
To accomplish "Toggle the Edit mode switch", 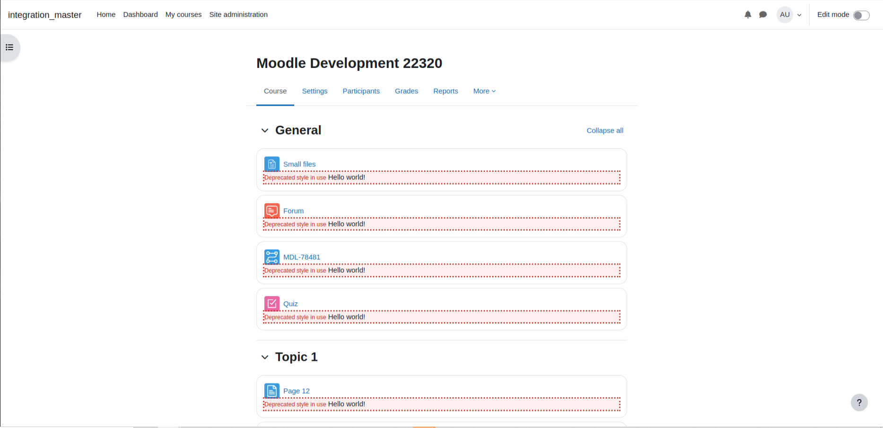I will pyautogui.click(x=861, y=15).
